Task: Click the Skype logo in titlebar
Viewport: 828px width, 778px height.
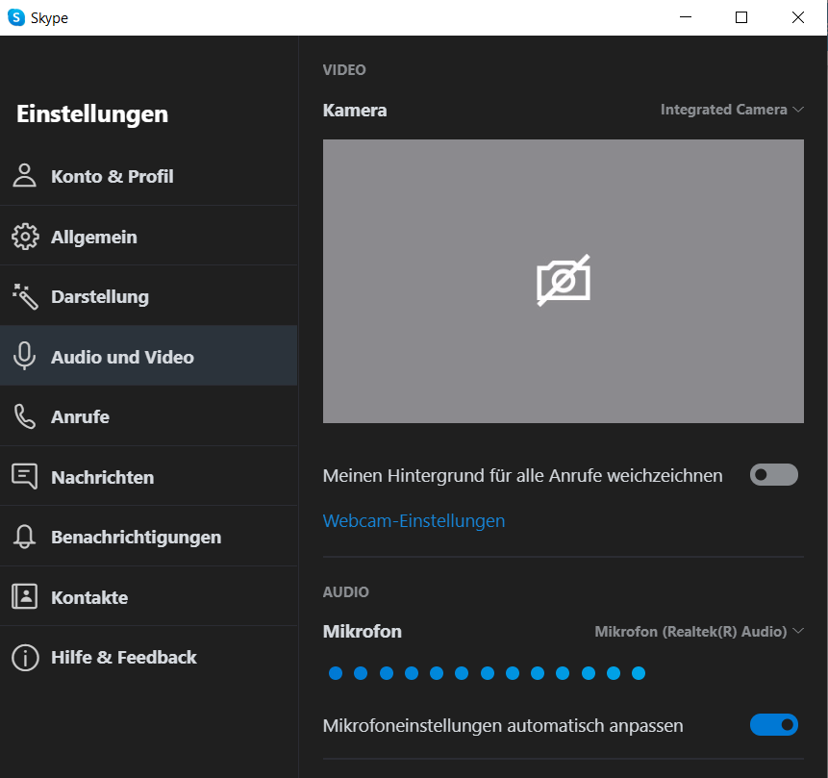Action: [x=13, y=16]
